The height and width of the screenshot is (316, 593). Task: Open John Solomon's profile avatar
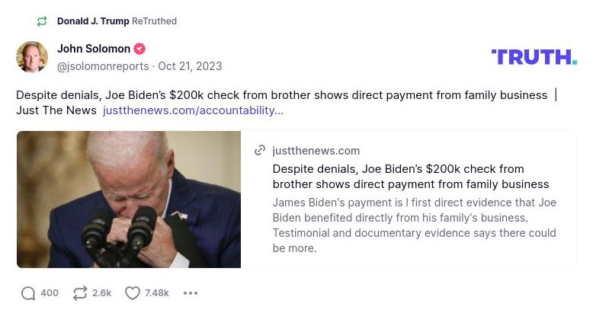(32, 57)
